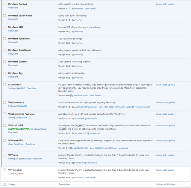
Task: Tick the HivePress Social Login checkbox
Action: point(5,50)
